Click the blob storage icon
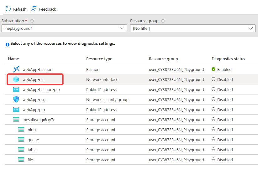Screen dimensions: 258x182 click(21, 130)
